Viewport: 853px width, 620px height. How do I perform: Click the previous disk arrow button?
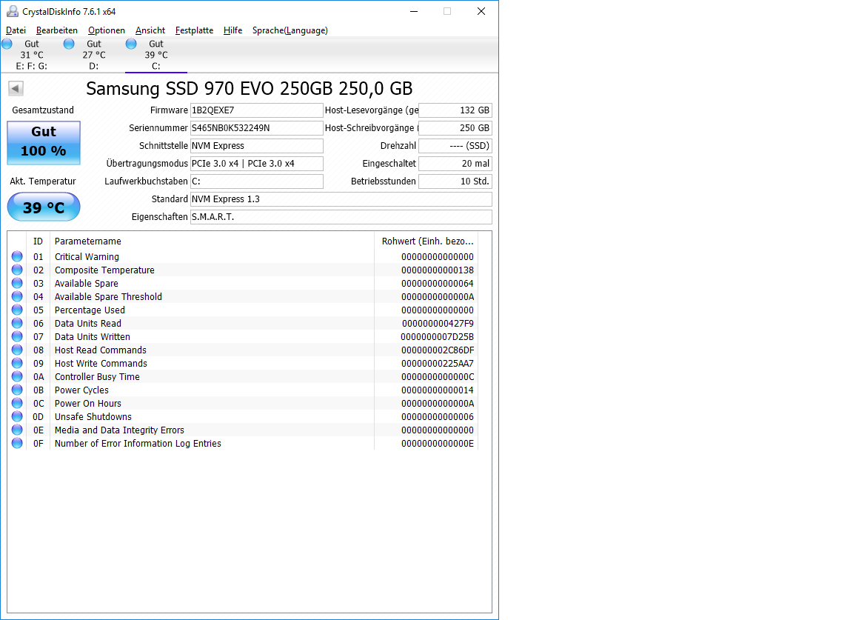point(16,88)
